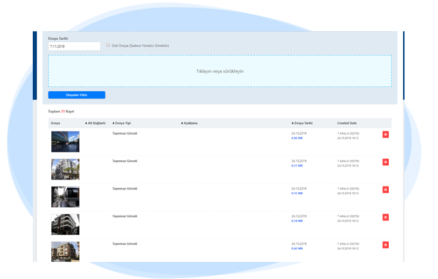Select the Created Date column header
The width and height of the screenshot is (438, 279).
coord(347,123)
